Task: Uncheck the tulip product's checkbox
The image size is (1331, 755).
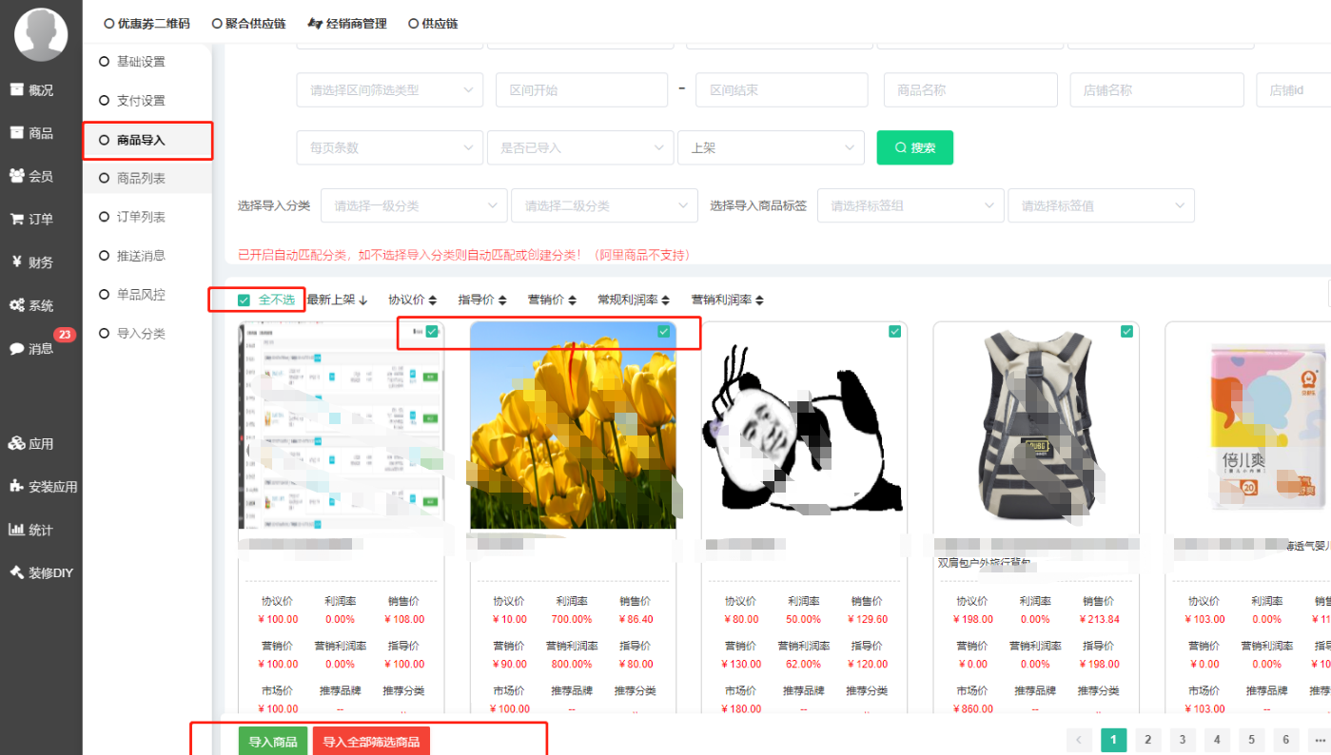Action: [x=663, y=331]
